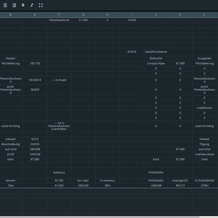Select column I header
The image size is (218, 218).
click(x=132, y=14)
